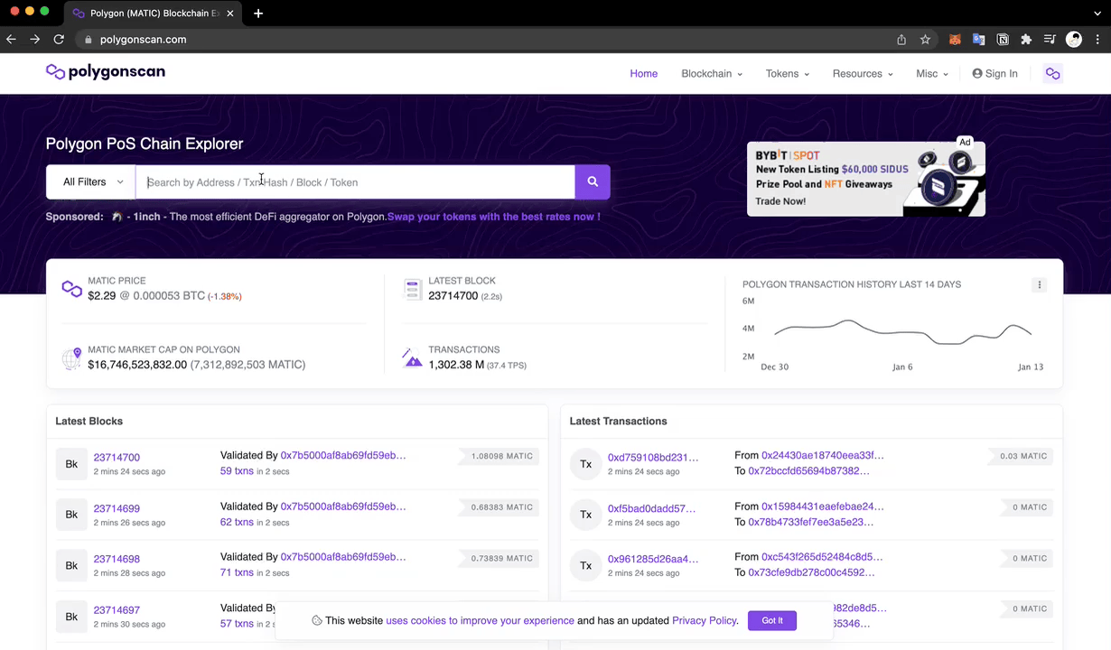Click the 0.03 MATIC transaction badge
1111x650 pixels.
click(x=1022, y=457)
